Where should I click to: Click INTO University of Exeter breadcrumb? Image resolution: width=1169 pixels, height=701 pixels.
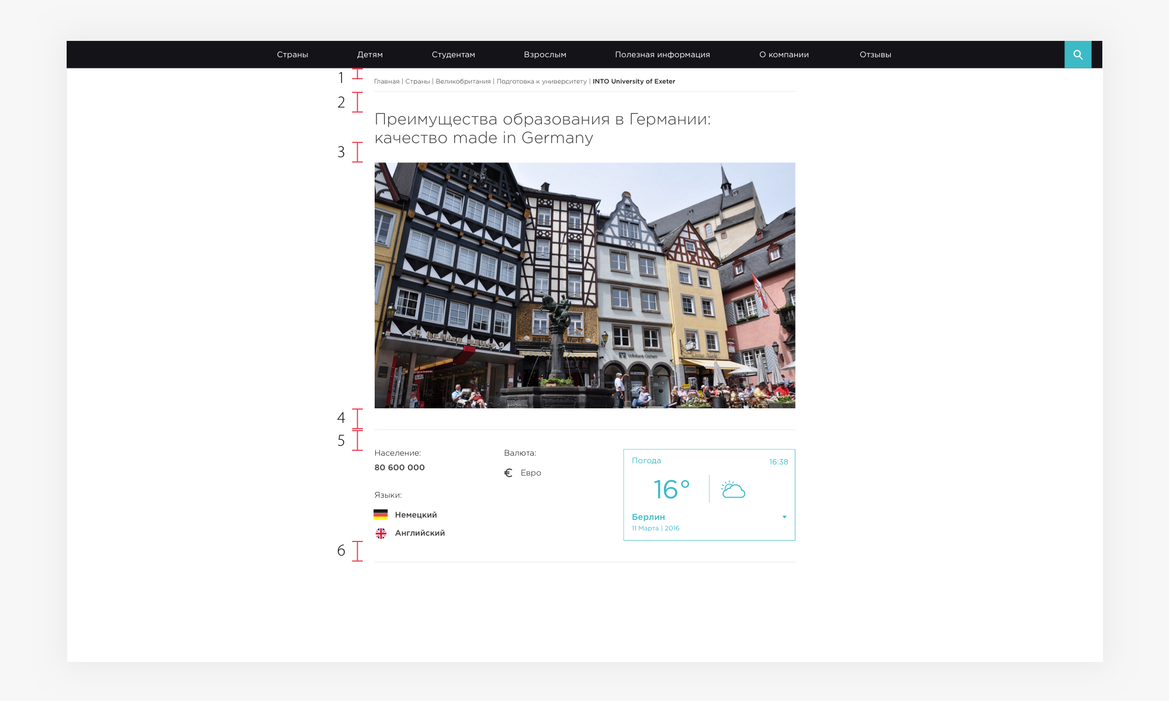click(634, 81)
